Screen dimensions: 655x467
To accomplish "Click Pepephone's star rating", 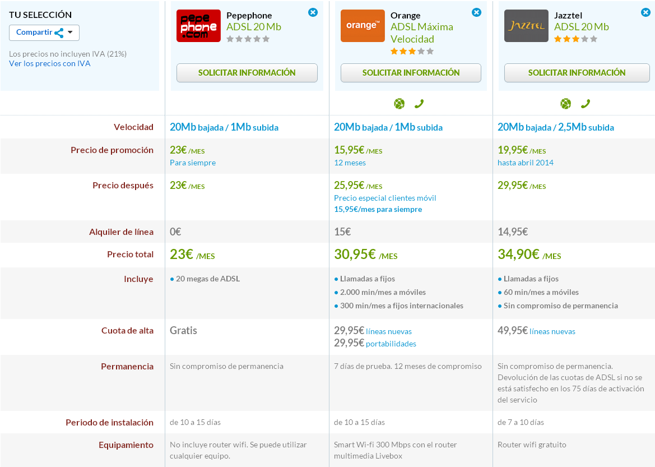I will 248,39.
